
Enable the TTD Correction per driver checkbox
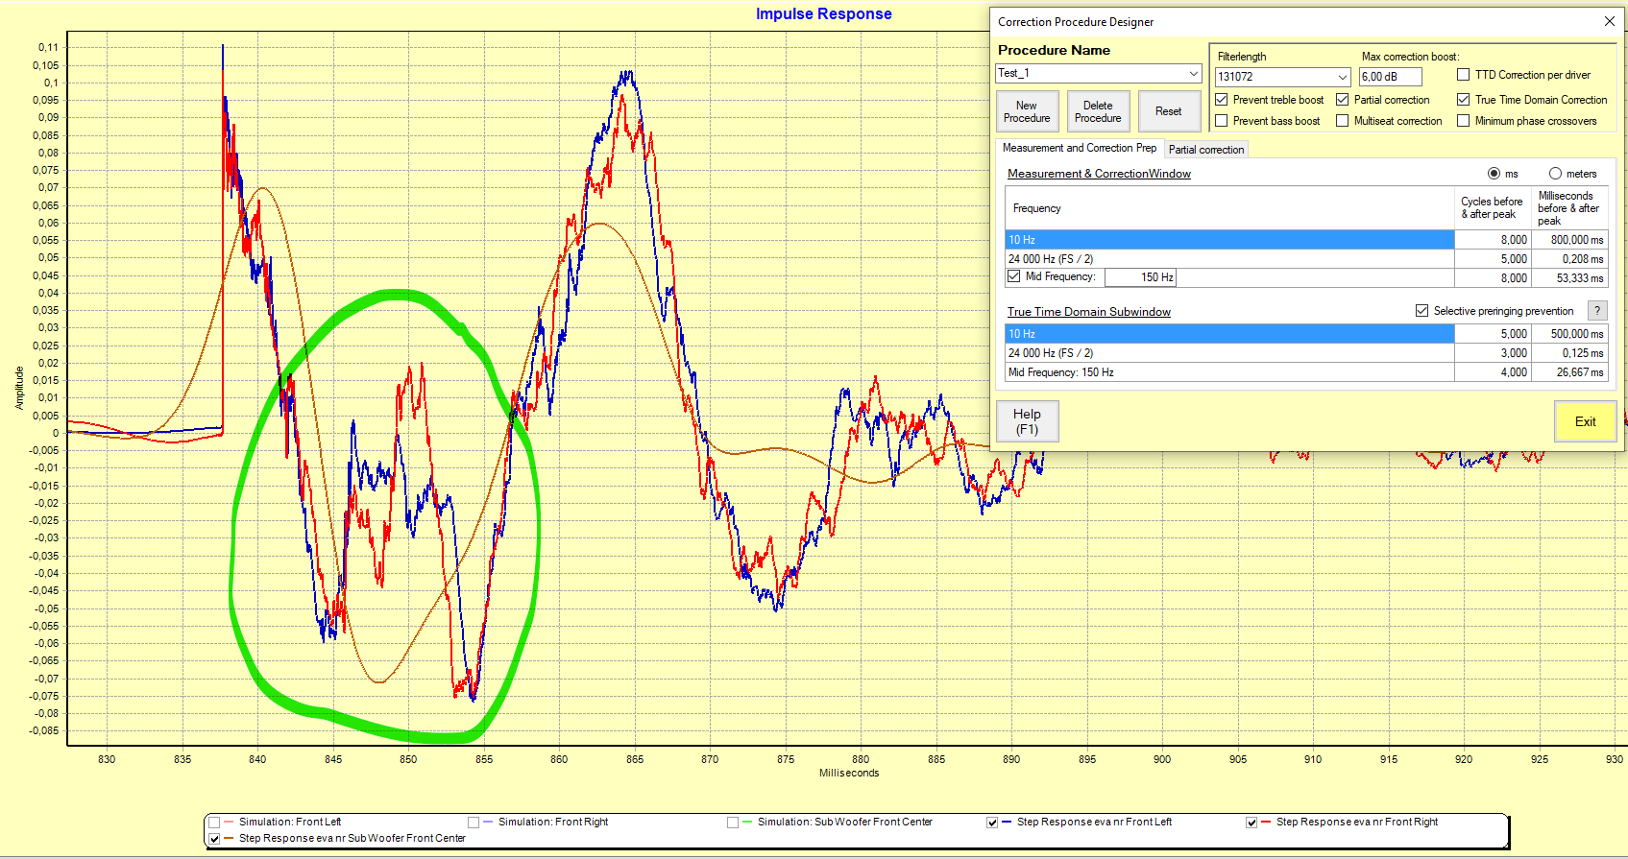[1463, 75]
